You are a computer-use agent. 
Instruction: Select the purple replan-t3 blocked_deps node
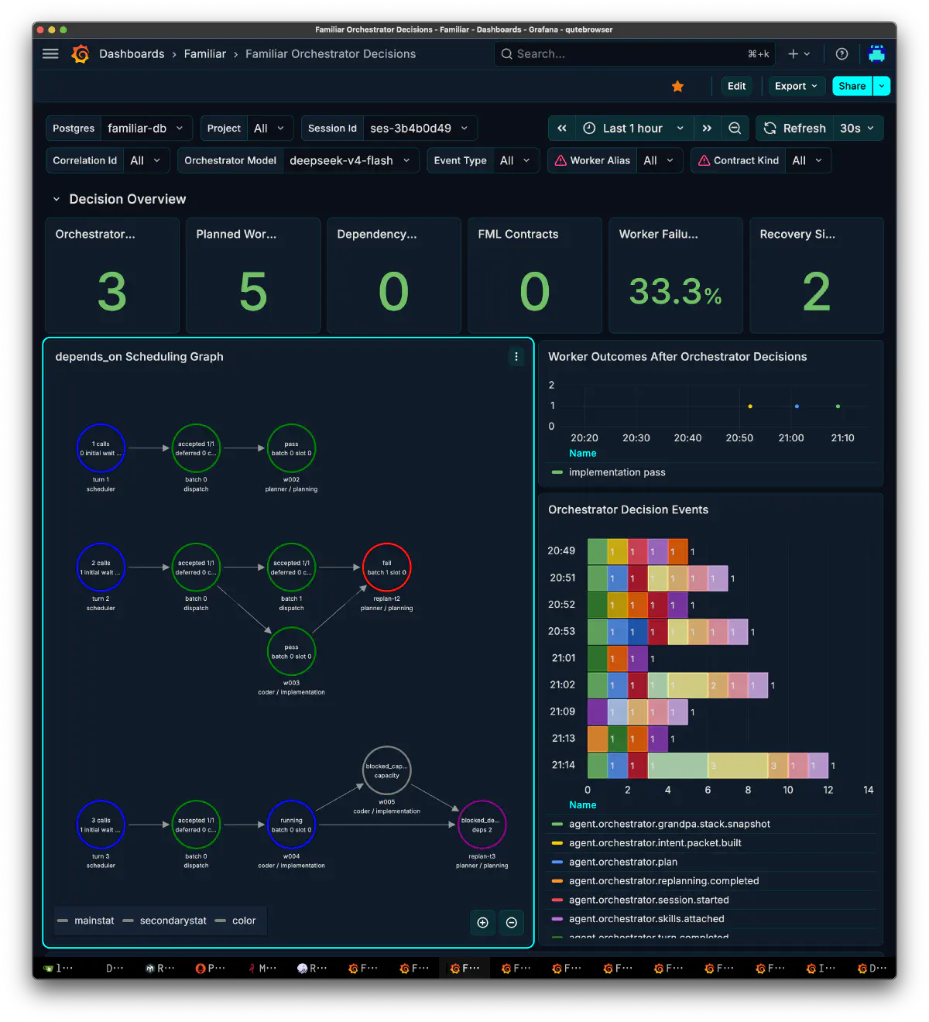pyautogui.click(x=482, y=825)
